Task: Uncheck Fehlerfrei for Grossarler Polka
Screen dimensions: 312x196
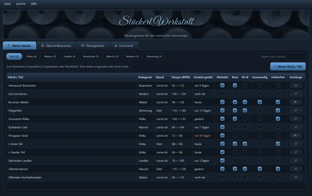Action: coord(278,119)
